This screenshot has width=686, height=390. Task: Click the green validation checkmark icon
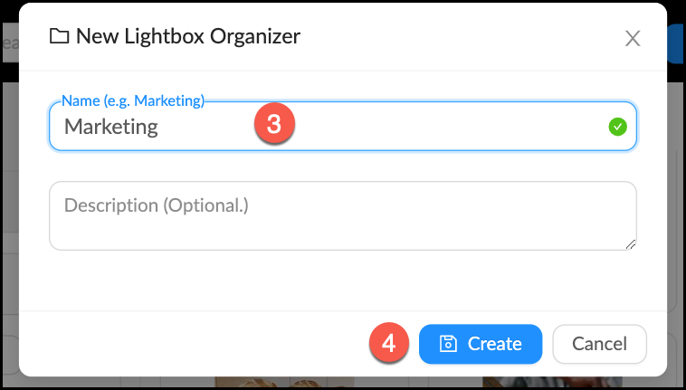(618, 127)
